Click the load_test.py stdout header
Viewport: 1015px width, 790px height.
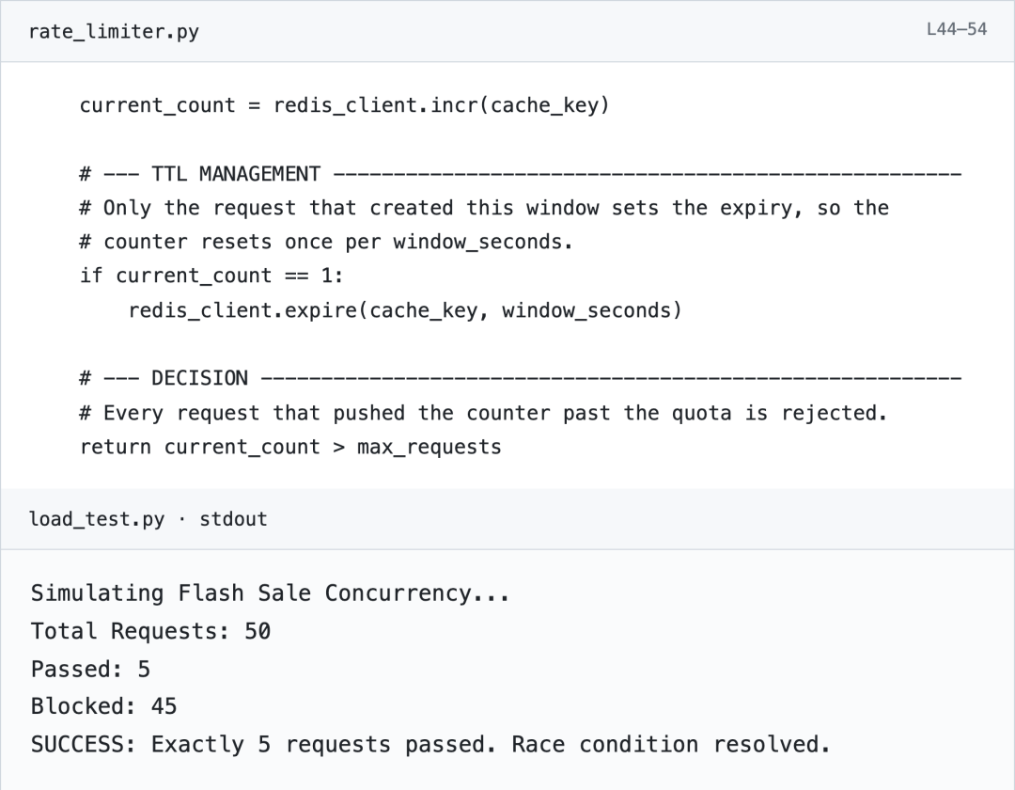148,519
